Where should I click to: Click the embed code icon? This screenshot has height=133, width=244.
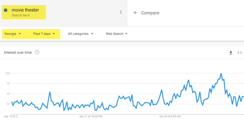click(239, 53)
